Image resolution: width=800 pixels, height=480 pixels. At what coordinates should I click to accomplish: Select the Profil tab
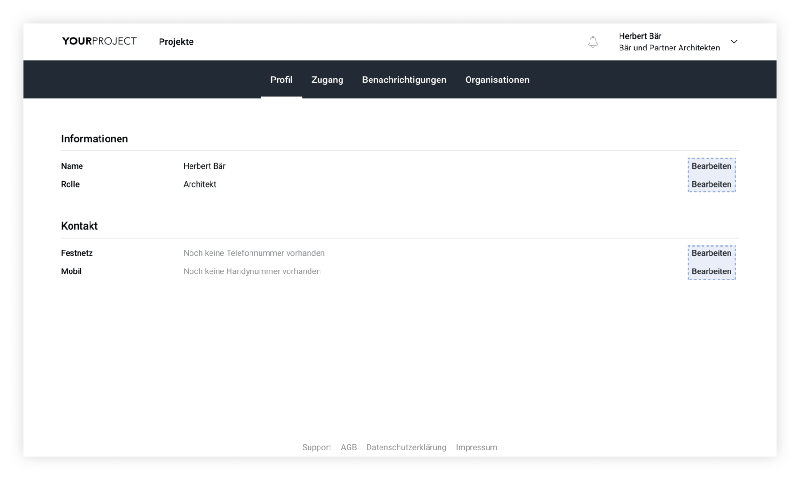pos(281,80)
